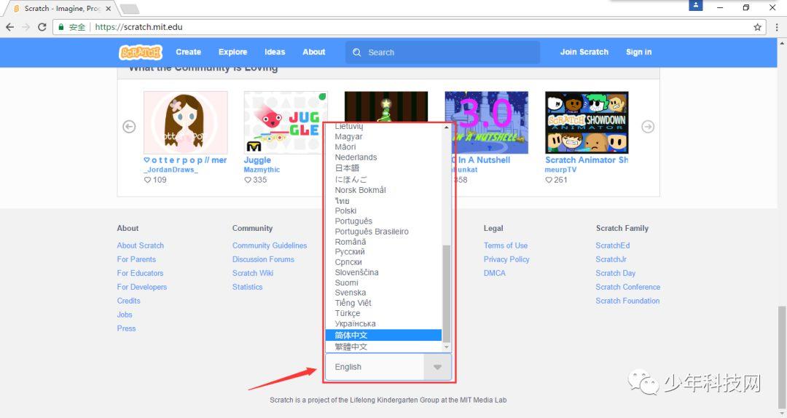
Task: Open the About menu item
Action: tap(313, 52)
